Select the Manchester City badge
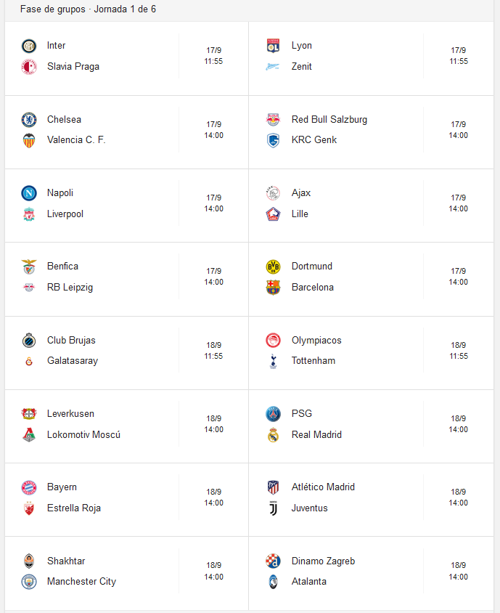500x613 pixels. point(29,582)
